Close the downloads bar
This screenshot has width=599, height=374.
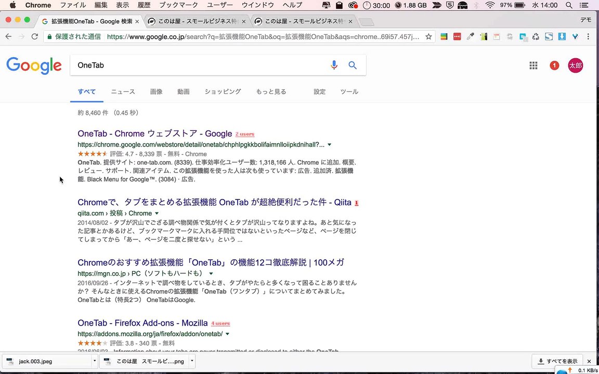pyautogui.click(x=589, y=361)
